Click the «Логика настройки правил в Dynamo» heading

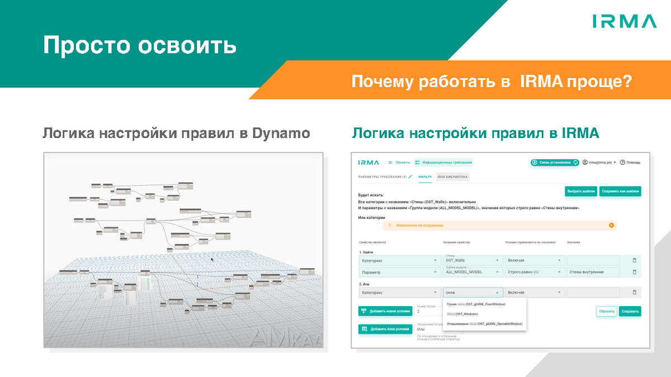[177, 134]
